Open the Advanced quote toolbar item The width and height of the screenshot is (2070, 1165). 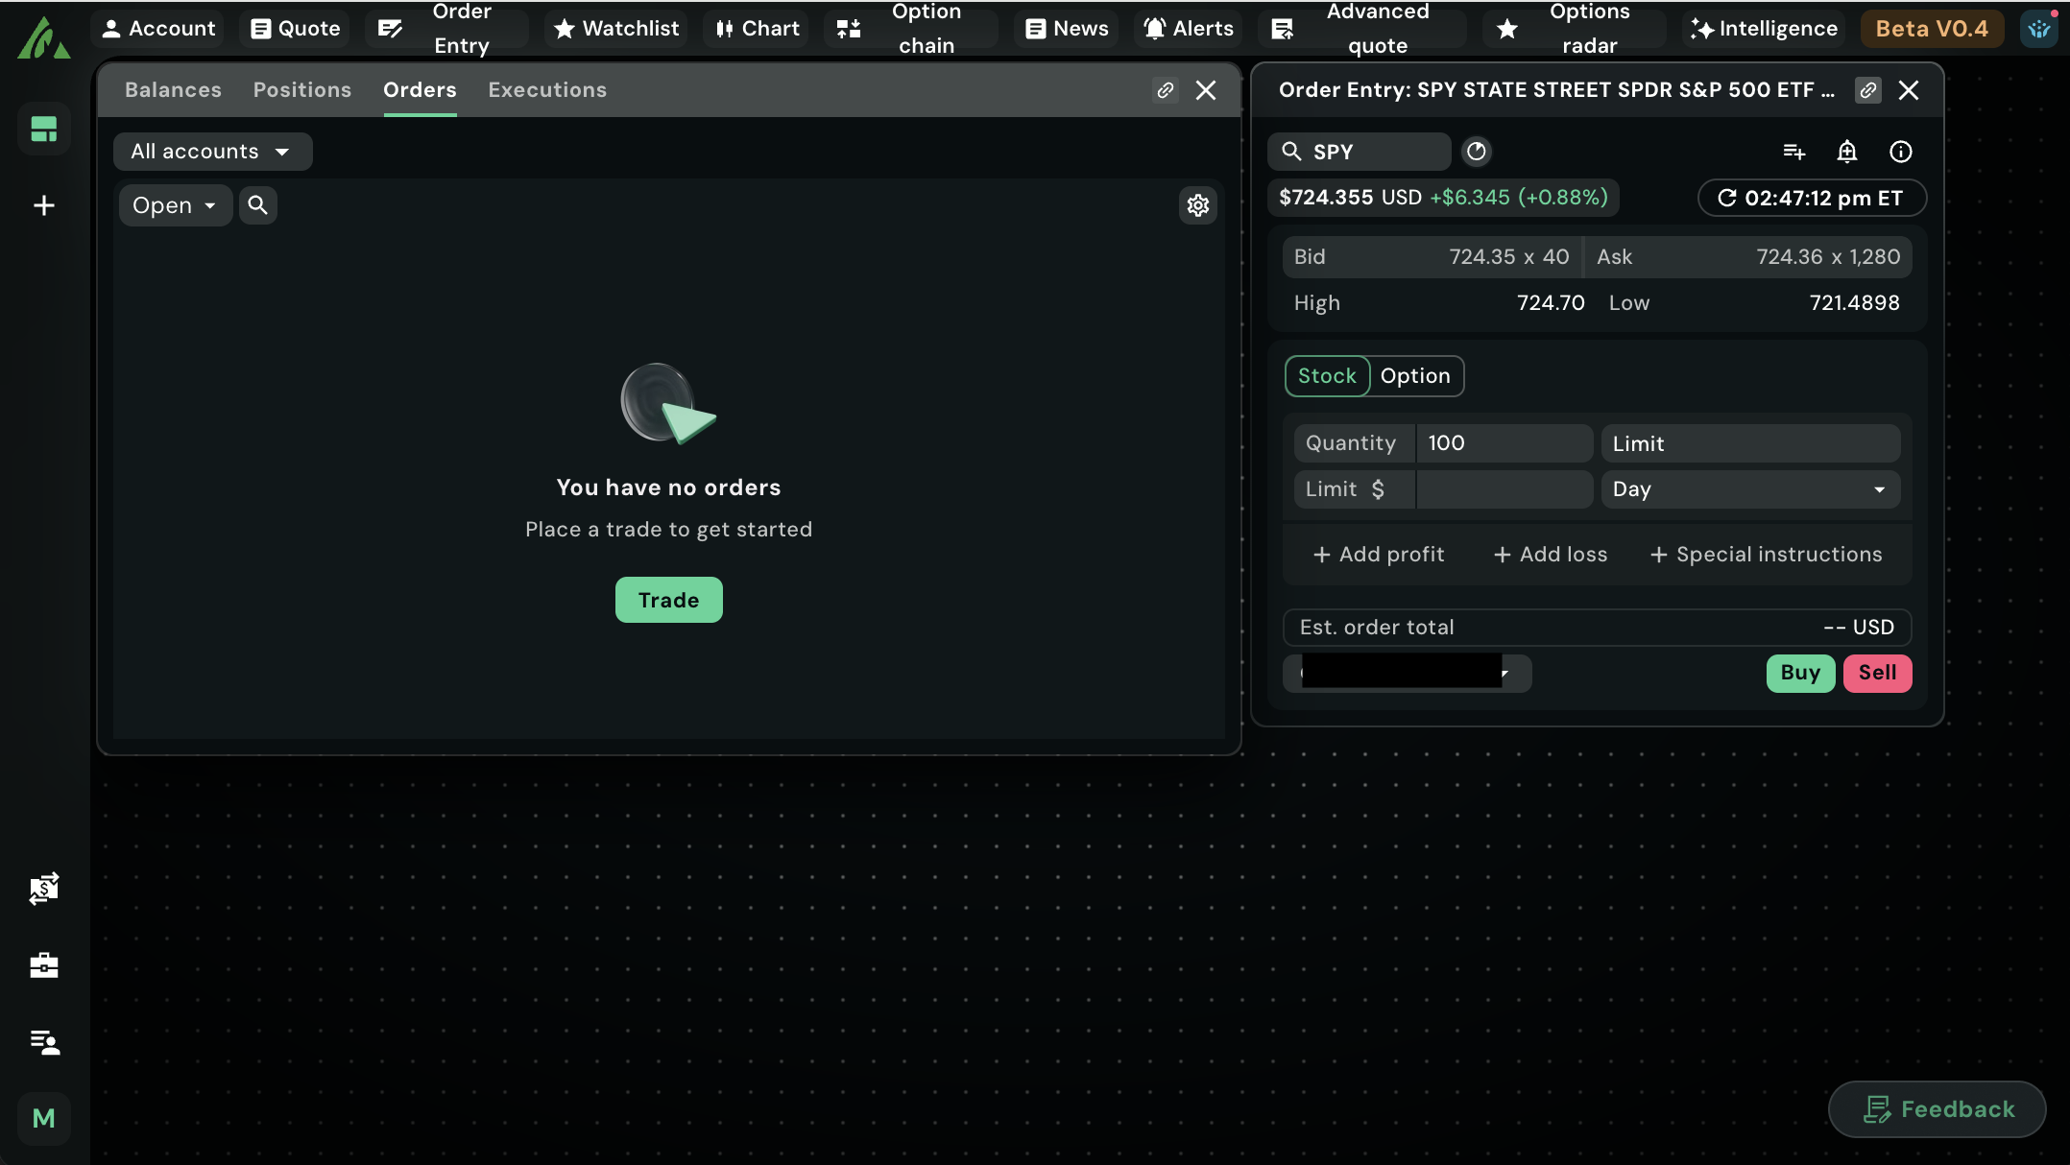pyautogui.click(x=1362, y=29)
